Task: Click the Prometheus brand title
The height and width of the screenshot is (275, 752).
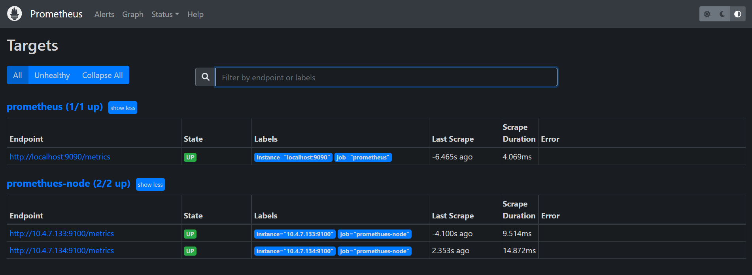Action: [57, 14]
